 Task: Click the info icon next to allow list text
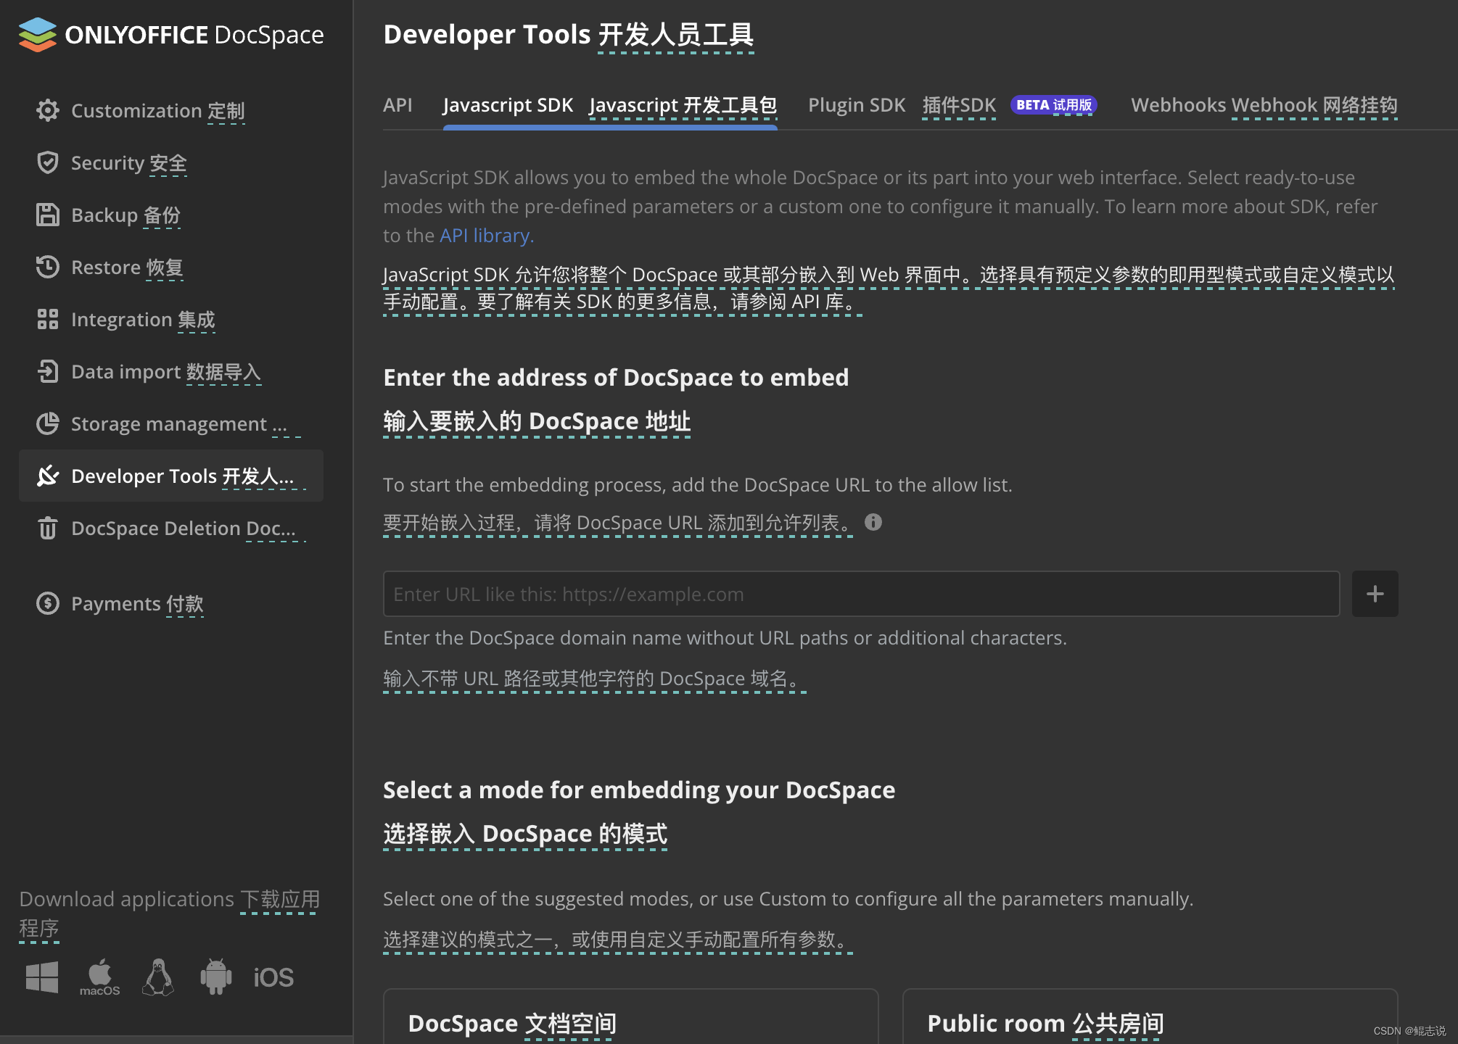(x=873, y=522)
